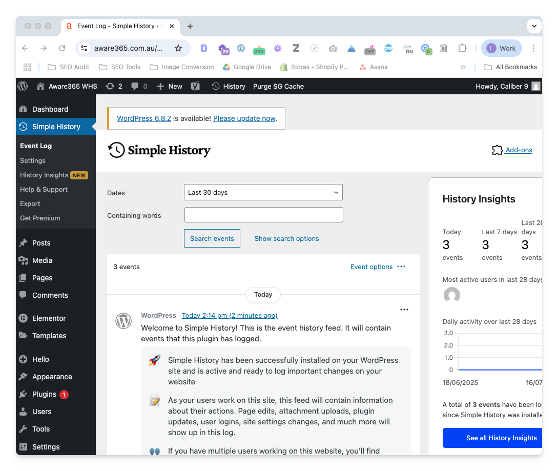Go to History Insights submenu item
The height and width of the screenshot is (471, 558).
44,175
